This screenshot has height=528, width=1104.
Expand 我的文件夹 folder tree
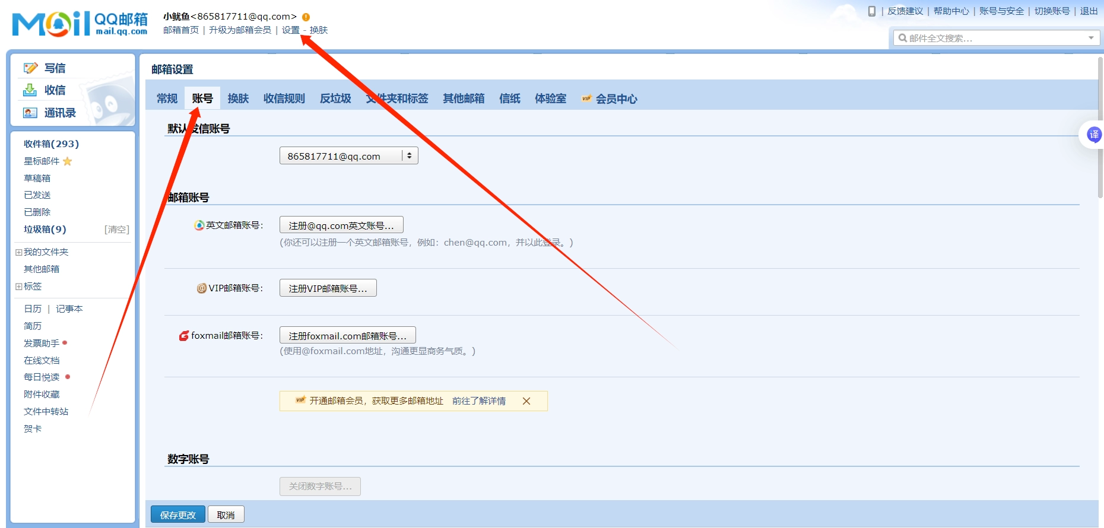[19, 252]
